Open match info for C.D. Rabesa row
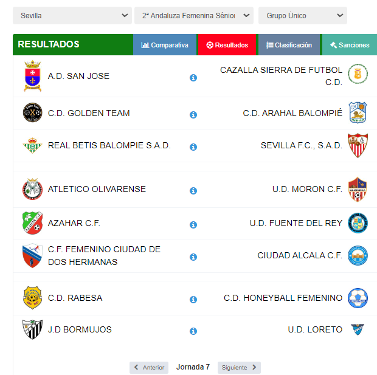The image size is (377, 375). [x=193, y=300]
